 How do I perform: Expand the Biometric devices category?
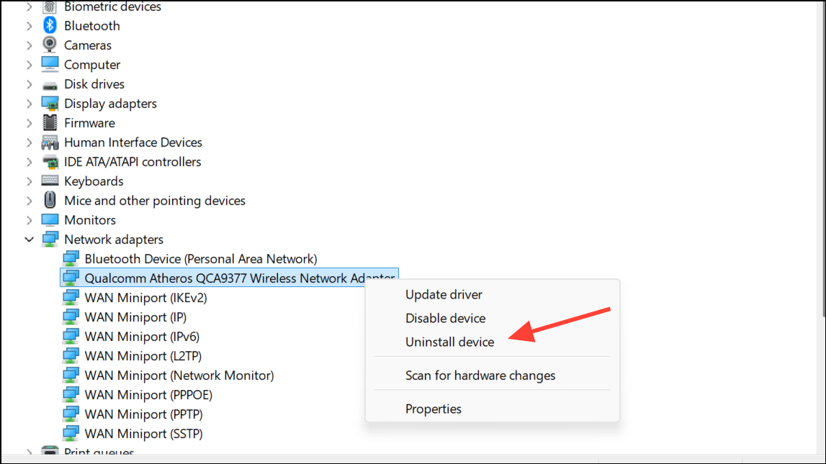point(29,6)
